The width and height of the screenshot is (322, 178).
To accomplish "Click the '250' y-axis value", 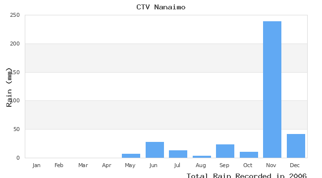I will 15,15.
